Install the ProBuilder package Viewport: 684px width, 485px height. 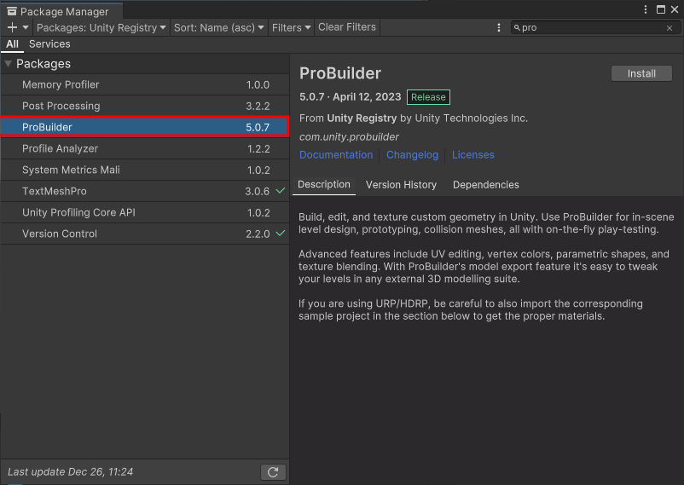(x=641, y=73)
